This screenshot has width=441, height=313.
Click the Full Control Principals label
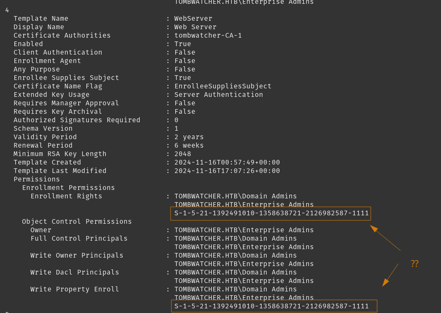[79, 239]
